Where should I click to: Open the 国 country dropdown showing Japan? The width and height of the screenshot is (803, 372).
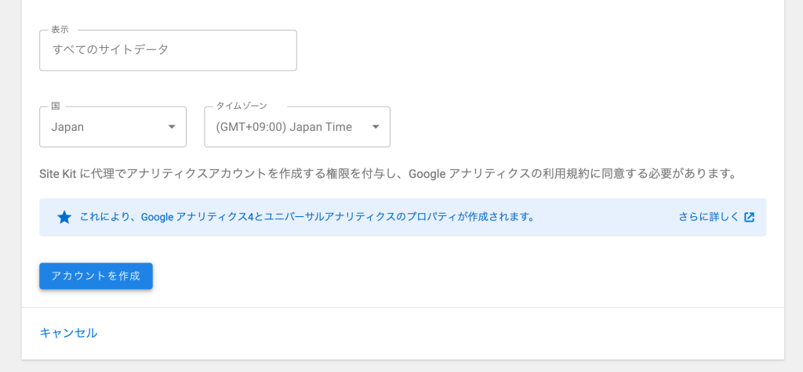(x=113, y=127)
